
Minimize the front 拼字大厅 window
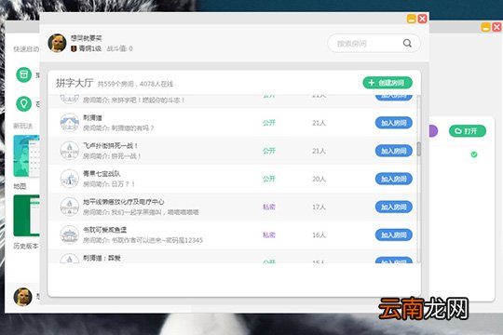point(412,19)
